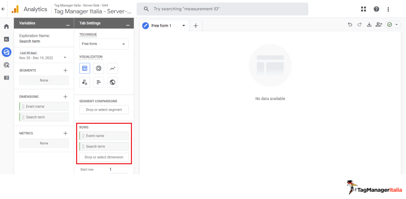Add a new dimension with plus

65,97
